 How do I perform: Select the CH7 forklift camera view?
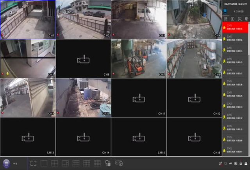tap(139, 58)
